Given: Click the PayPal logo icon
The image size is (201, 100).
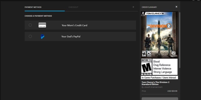Looking at the screenshot, I should click(42, 36).
